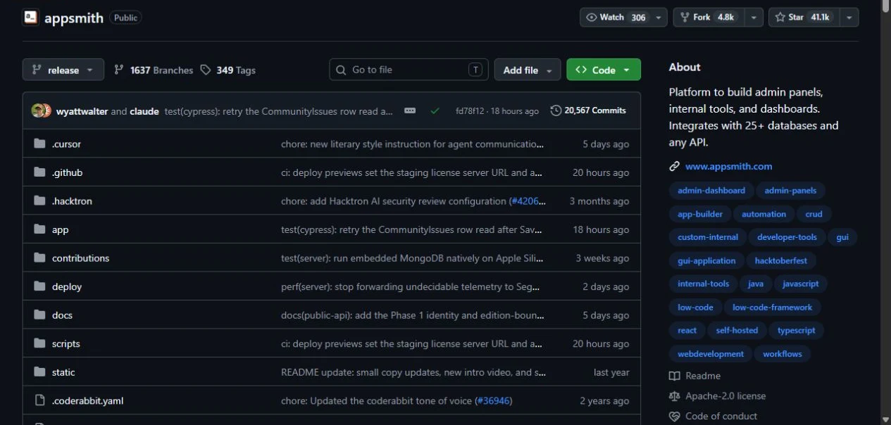
Task: Select the automation topic tag
Action: pyautogui.click(x=764, y=214)
